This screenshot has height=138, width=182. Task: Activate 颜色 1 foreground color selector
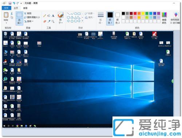[110, 18]
